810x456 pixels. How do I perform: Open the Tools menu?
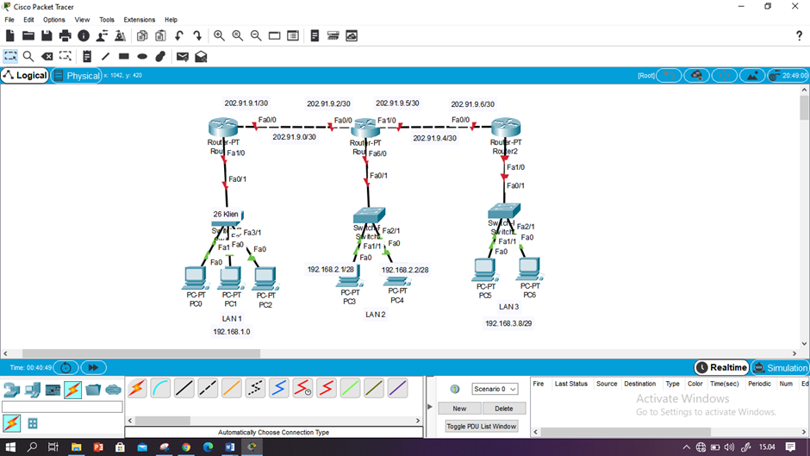click(106, 20)
